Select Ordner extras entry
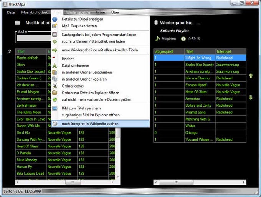Image resolution: width=261 pixels, height=197 pixels. 101,86
